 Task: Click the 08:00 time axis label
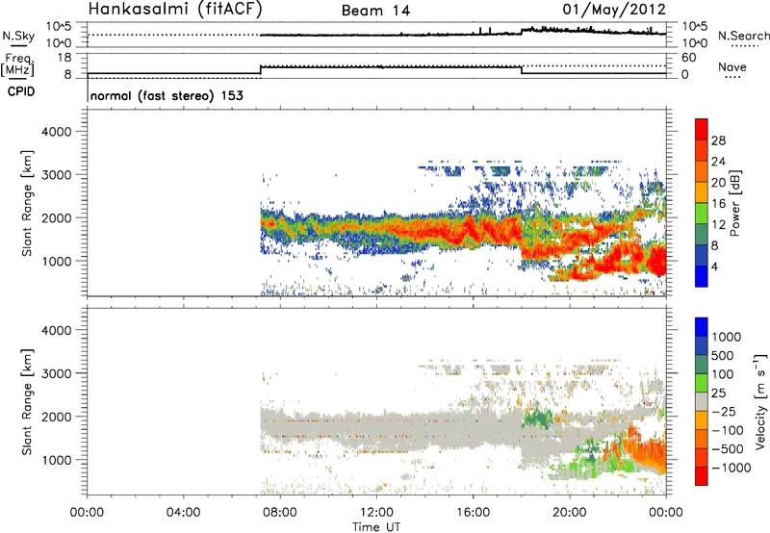[x=280, y=513]
